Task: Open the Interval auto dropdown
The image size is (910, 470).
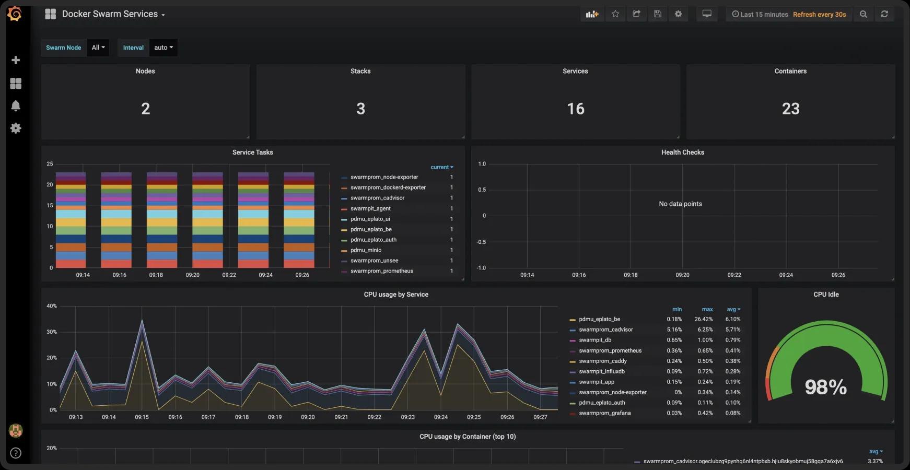Action: click(163, 48)
